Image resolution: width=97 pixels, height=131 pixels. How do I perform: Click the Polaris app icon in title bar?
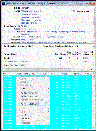pyautogui.click(x=3, y=3)
